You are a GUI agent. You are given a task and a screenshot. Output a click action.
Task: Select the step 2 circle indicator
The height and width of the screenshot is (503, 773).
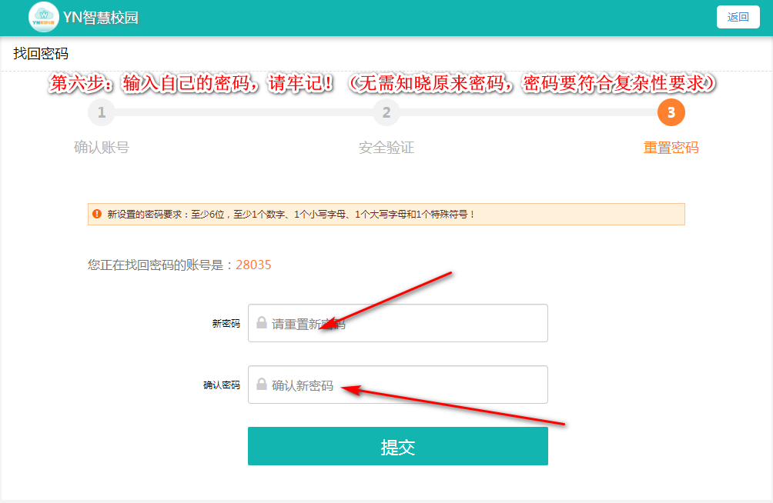coord(386,113)
